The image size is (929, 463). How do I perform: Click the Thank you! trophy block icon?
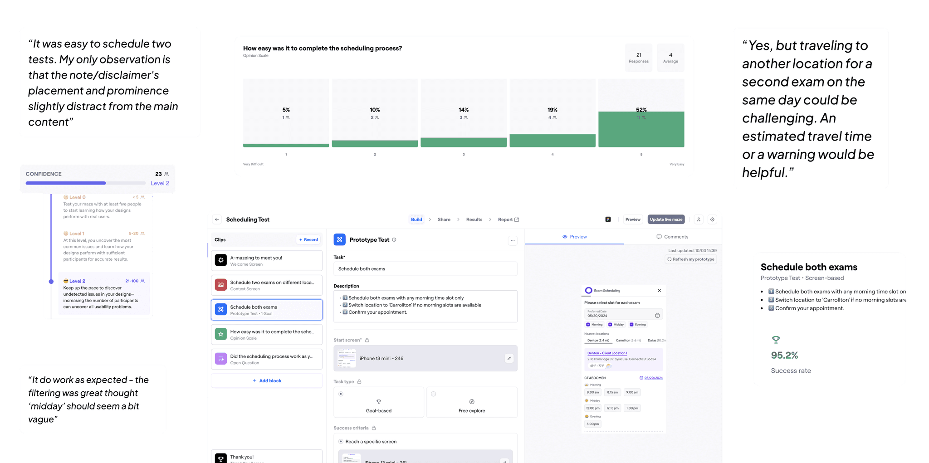tap(220, 458)
